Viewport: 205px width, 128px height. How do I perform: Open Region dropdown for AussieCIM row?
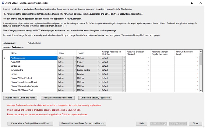(99, 62)
